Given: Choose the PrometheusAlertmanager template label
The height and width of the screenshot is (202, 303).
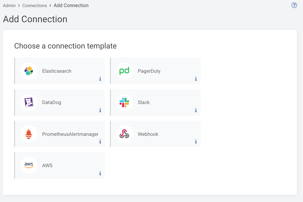Looking at the screenshot, I should point(70,134).
